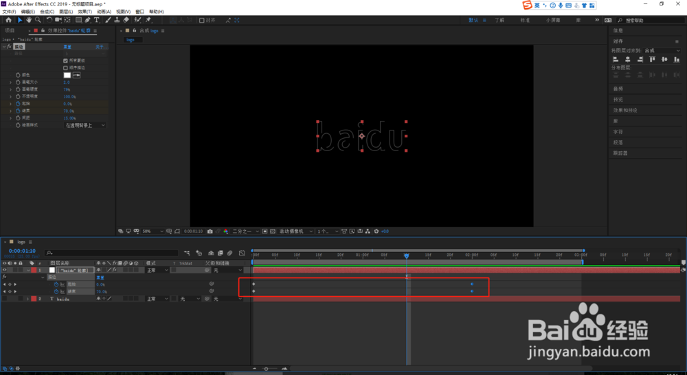Open the composition flowchart icon in viewer
The height and width of the screenshot is (375, 687).
coord(368,231)
